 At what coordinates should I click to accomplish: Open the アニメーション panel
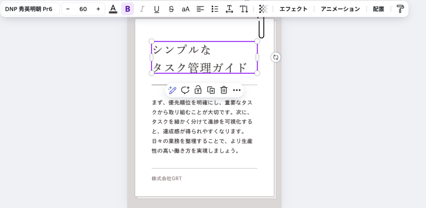[x=340, y=9]
